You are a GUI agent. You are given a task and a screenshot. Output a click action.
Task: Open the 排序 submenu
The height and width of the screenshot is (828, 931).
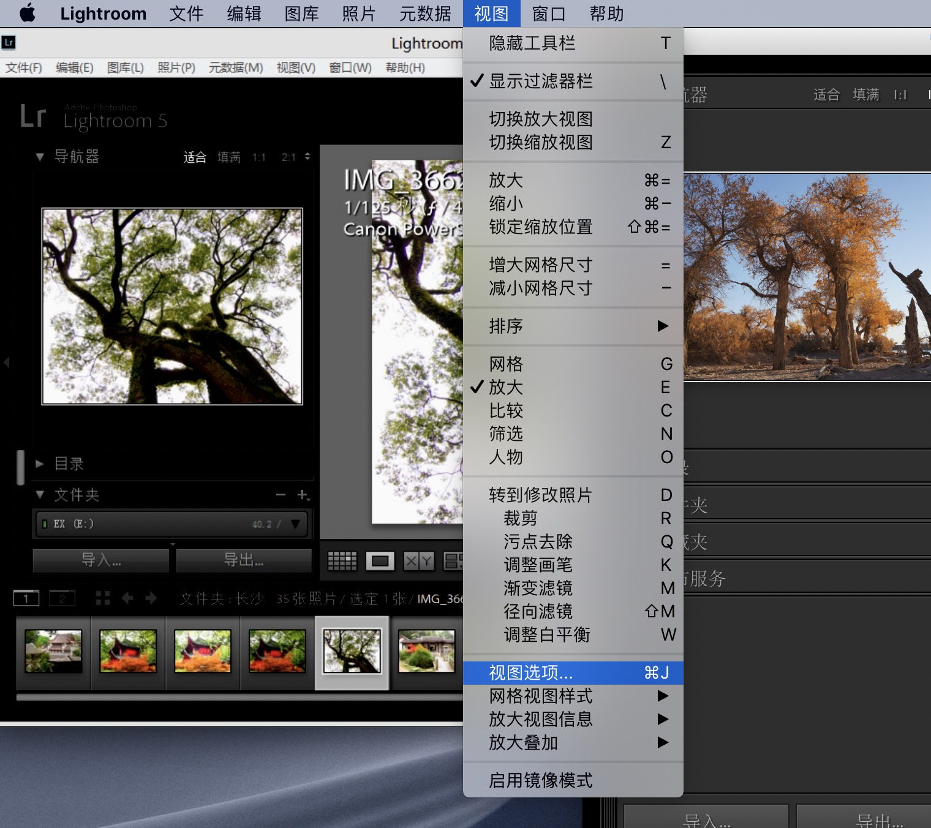573,326
